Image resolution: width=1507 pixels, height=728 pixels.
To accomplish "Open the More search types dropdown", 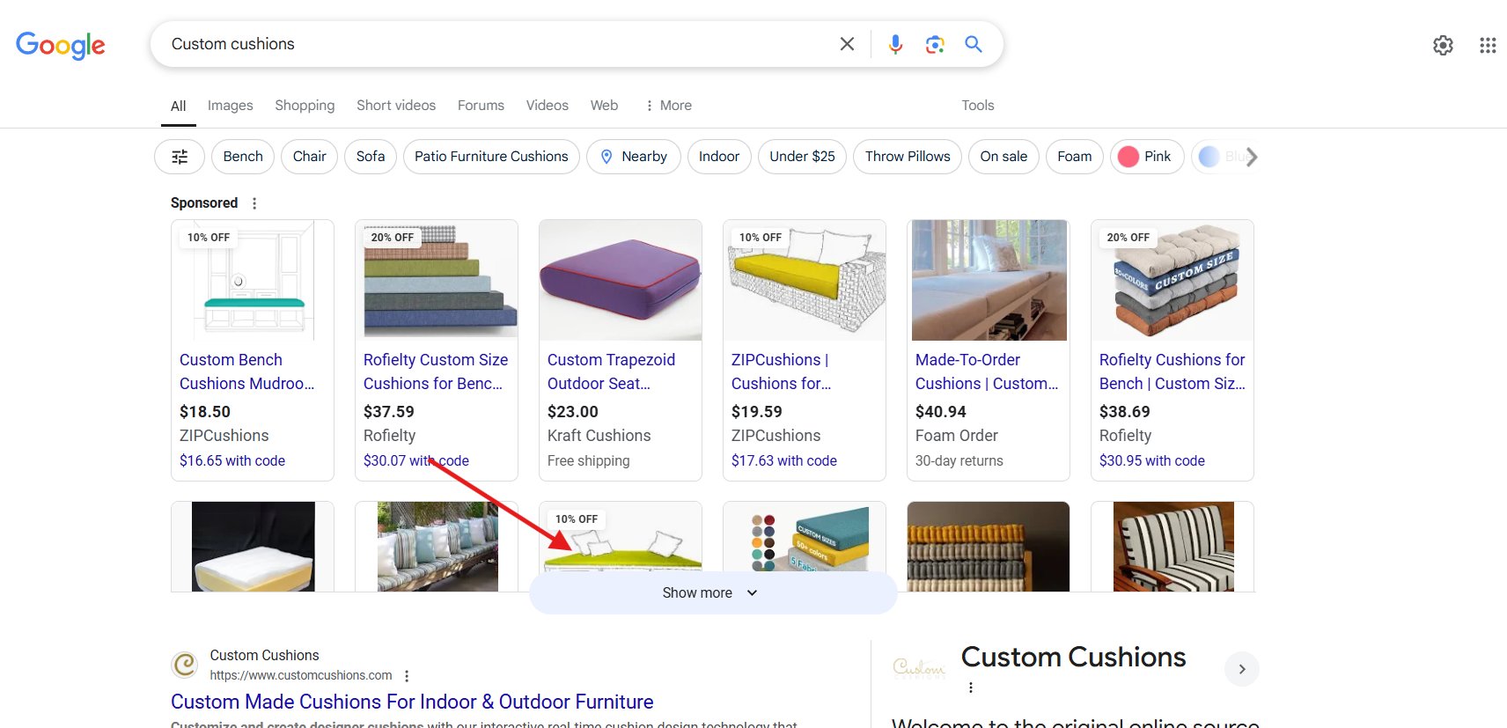I will 668,106.
